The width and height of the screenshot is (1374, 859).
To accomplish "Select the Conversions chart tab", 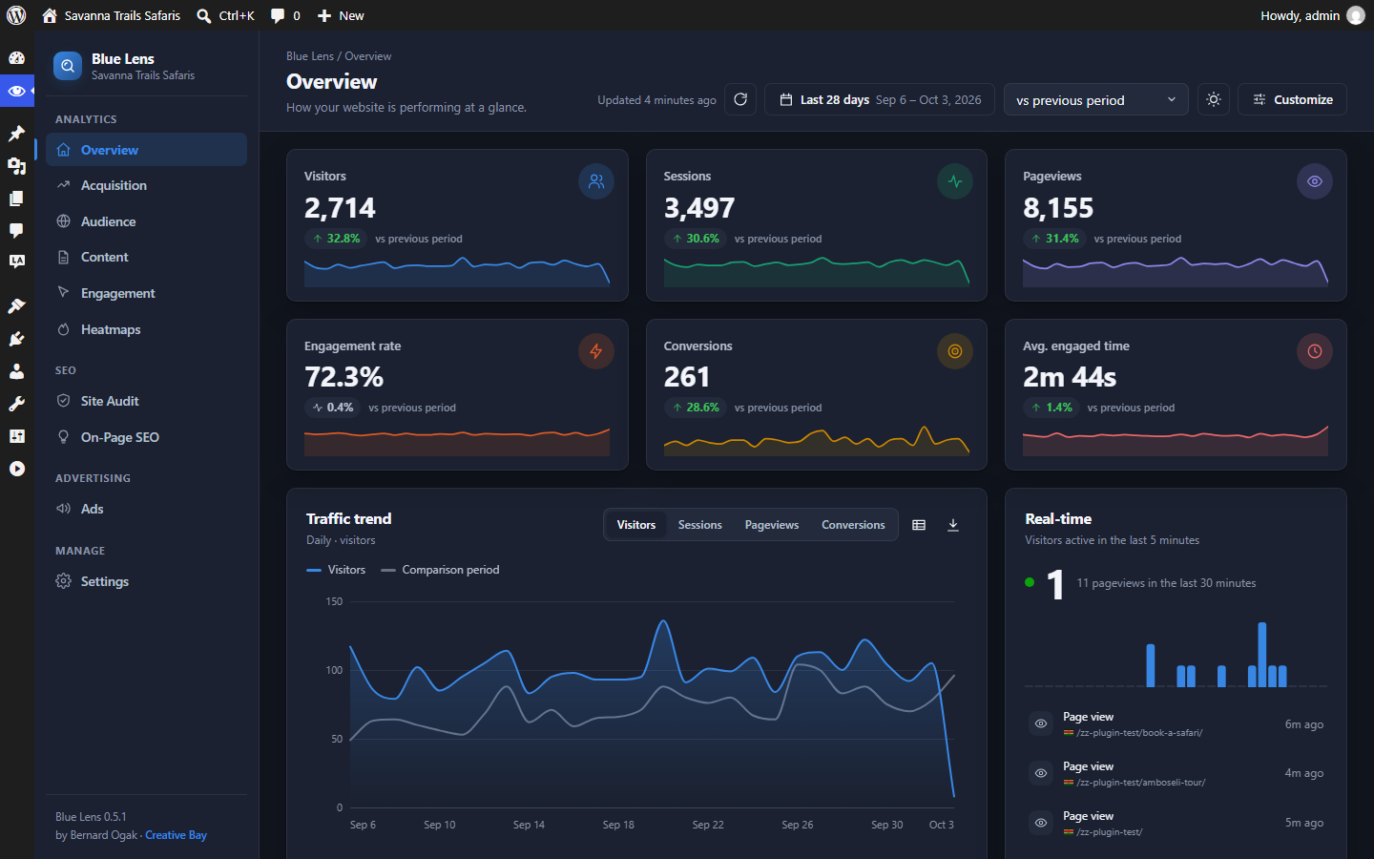I will (853, 525).
